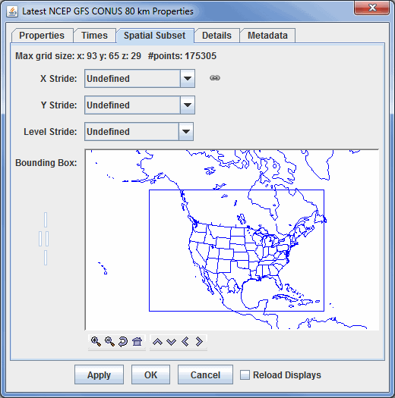Pan the map left with the left arrow
Viewport: 395px width, 398px height.
[x=185, y=342]
